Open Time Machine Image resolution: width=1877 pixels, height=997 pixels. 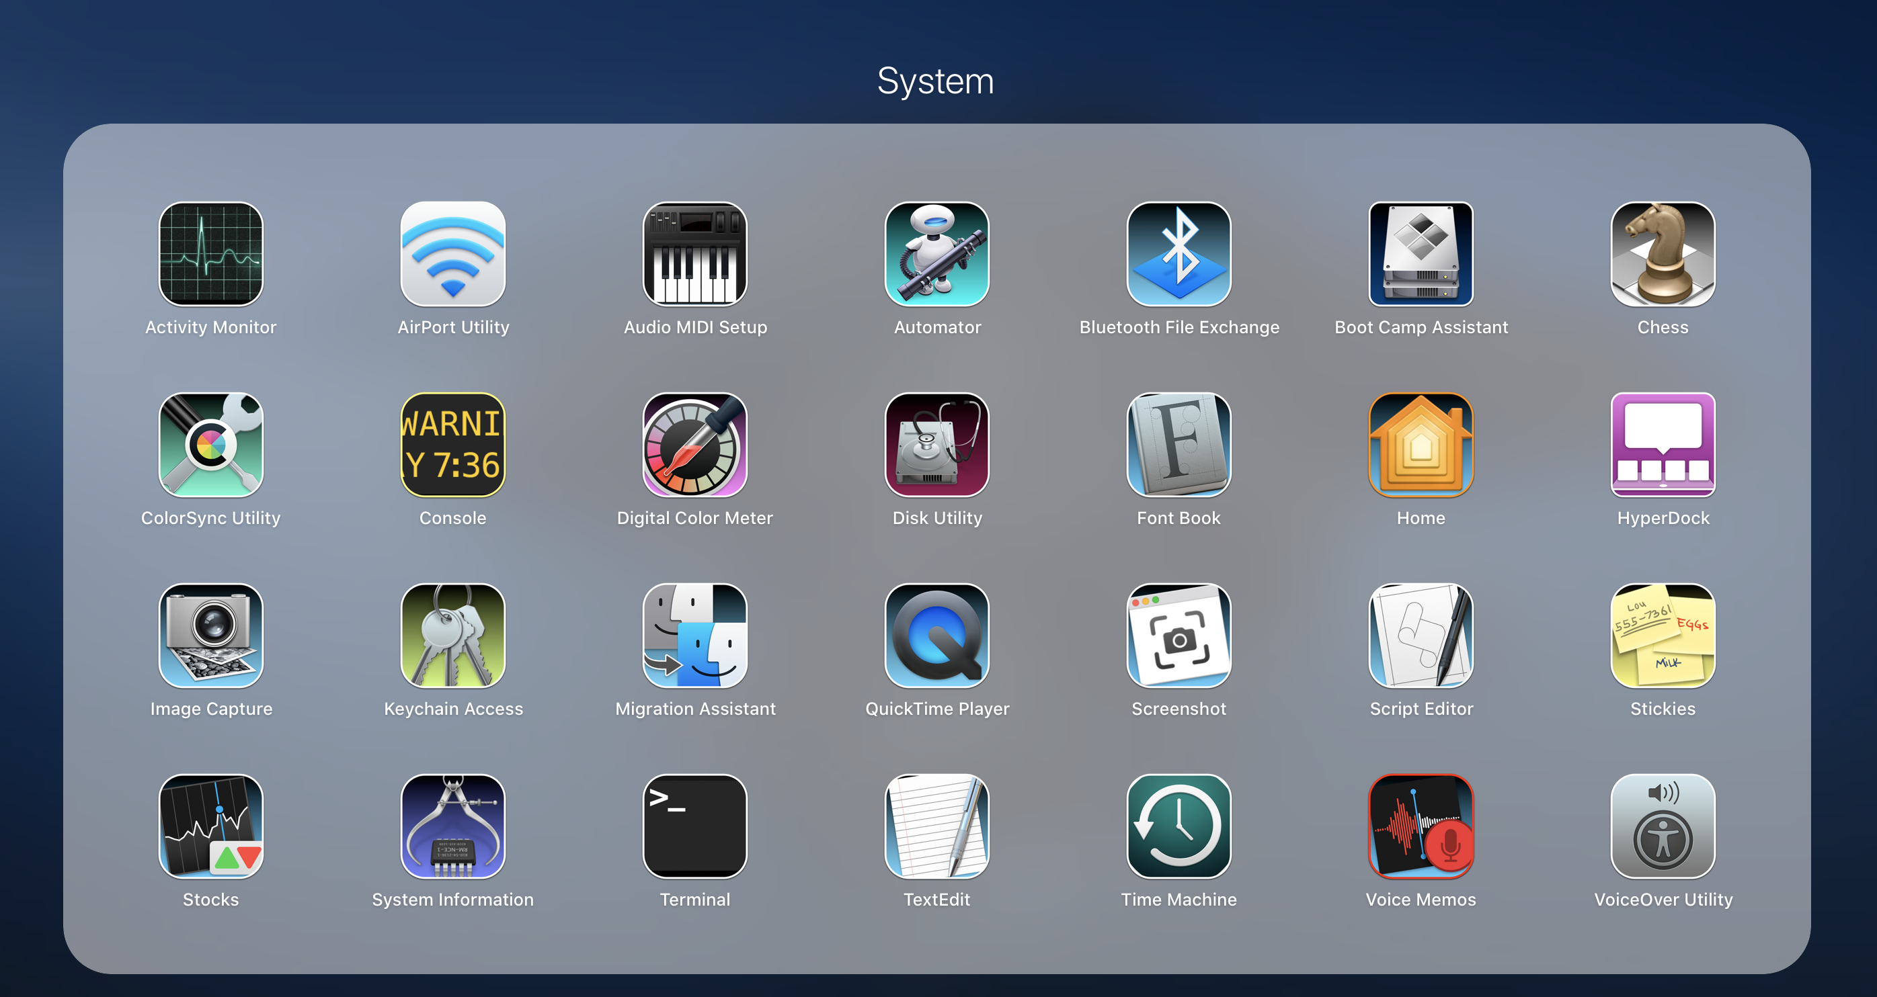1179,826
